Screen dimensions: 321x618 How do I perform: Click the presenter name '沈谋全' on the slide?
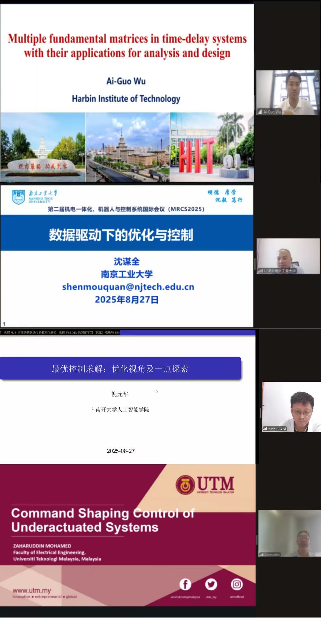pyautogui.click(x=127, y=262)
